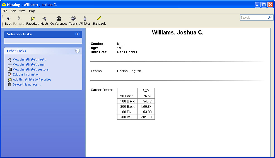This screenshot has height=158, width=275.
Task: Select View this athlete's times link
Action: click(29, 64)
